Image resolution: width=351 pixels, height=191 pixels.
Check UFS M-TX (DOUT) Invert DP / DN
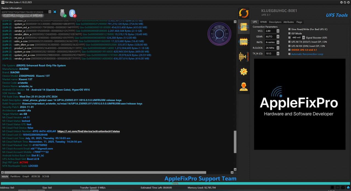pyautogui.click(x=289, y=42)
